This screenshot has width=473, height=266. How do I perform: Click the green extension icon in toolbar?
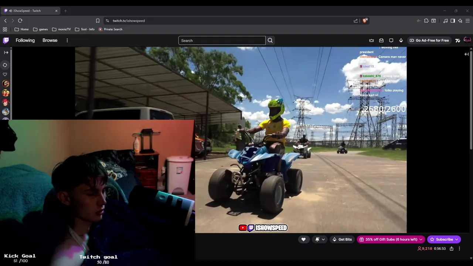point(418,21)
